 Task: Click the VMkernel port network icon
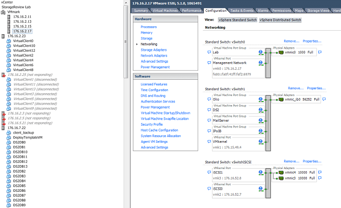261,142
